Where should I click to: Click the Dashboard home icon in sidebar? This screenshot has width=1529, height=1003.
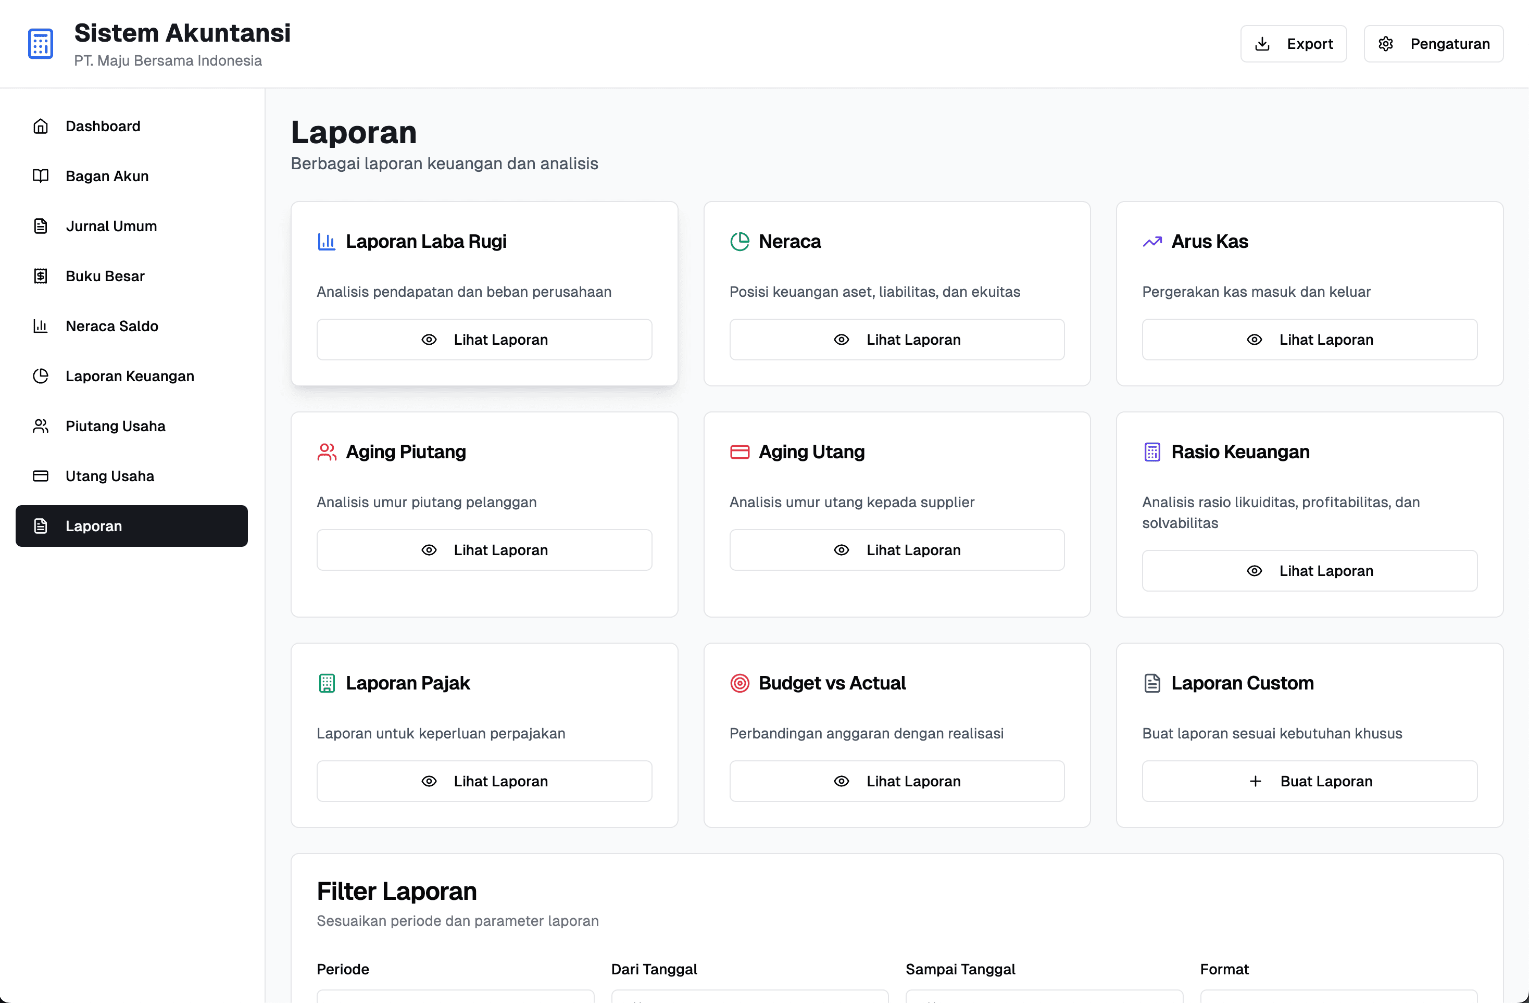point(41,126)
